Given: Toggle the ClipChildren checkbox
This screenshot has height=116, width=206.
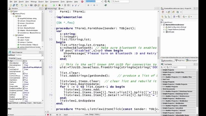Looking at the screenshot, I should pos(23,80).
